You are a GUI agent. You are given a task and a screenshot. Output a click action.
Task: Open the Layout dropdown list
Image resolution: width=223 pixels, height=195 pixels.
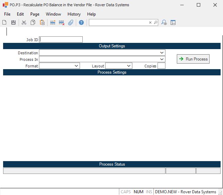(x=129, y=66)
